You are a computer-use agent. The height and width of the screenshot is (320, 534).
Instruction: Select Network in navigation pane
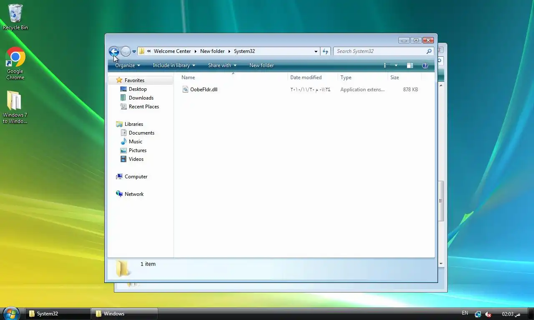point(134,194)
